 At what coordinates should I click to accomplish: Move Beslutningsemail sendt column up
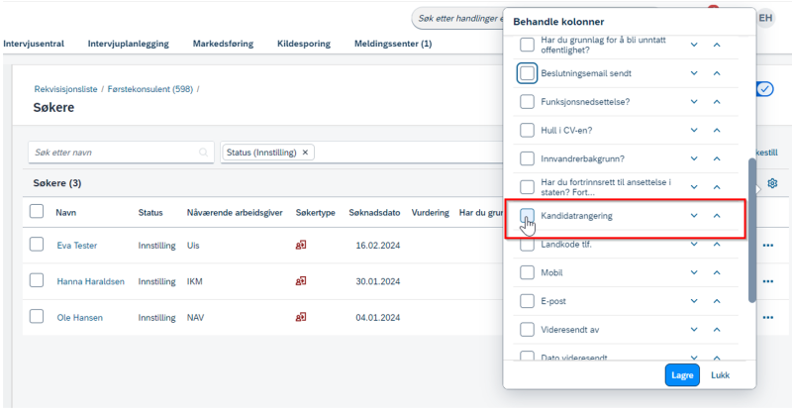pos(717,73)
